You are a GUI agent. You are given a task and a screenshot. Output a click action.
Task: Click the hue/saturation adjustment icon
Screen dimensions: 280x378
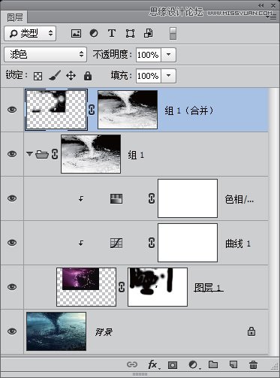[x=116, y=198]
